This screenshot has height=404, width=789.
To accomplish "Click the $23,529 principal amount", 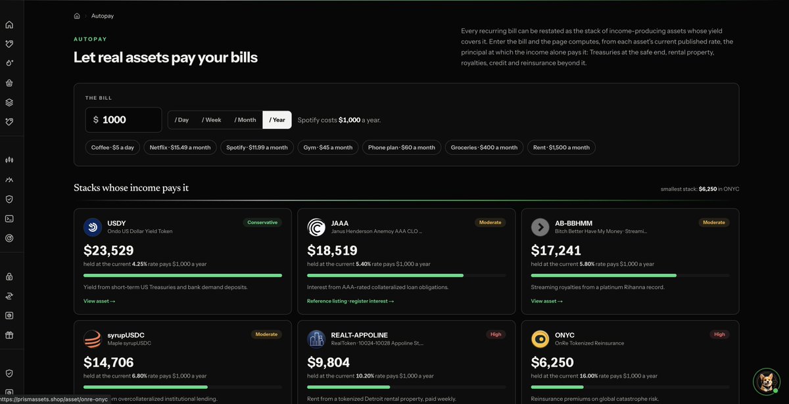I will pyautogui.click(x=108, y=250).
